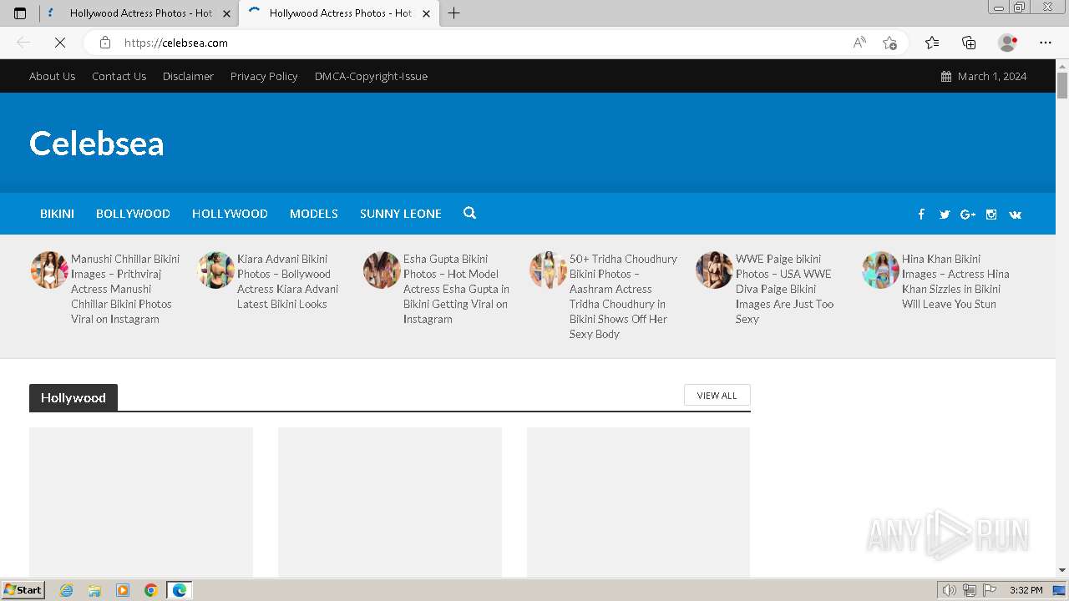Open the site search magnifier icon
Image resolution: width=1069 pixels, height=601 pixels.
[470, 214]
